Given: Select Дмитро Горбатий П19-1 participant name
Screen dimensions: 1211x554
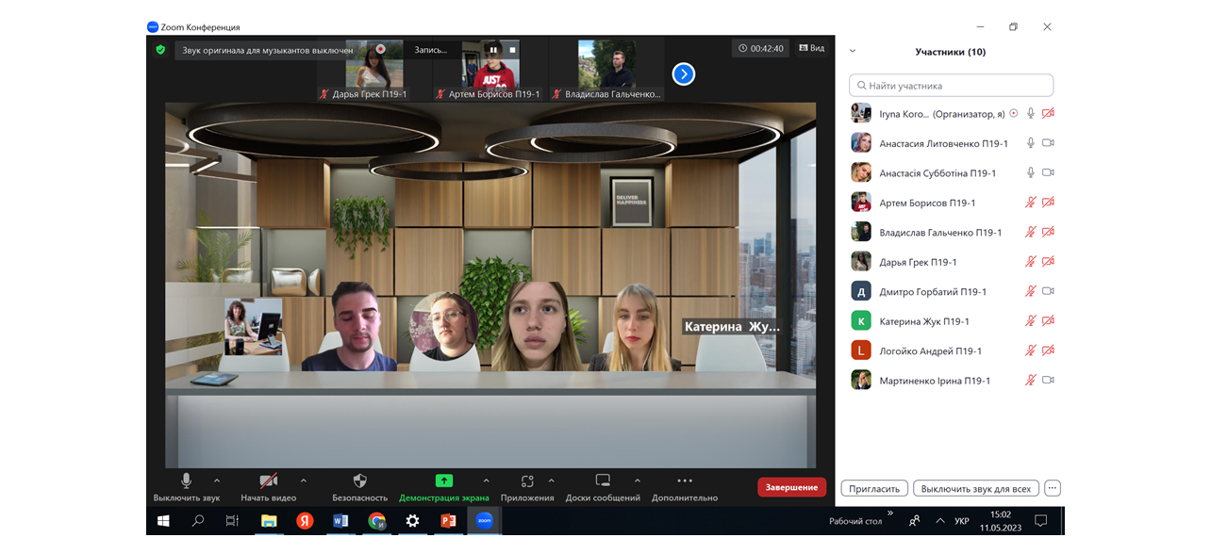Looking at the screenshot, I should [x=933, y=292].
